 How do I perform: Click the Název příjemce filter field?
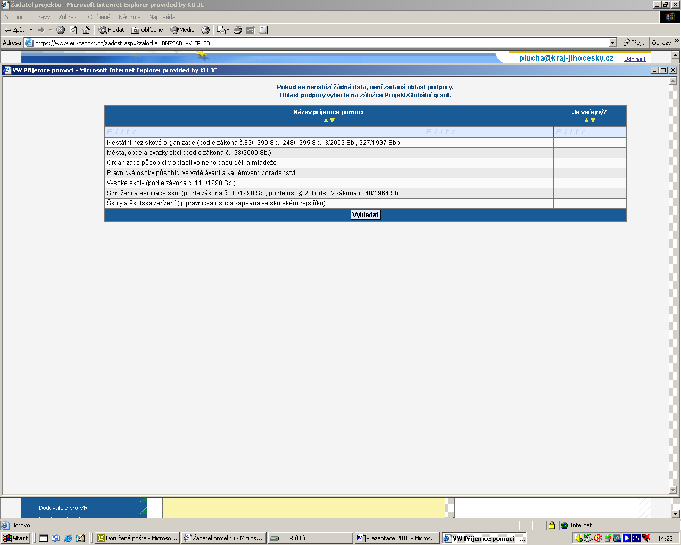[329, 132]
